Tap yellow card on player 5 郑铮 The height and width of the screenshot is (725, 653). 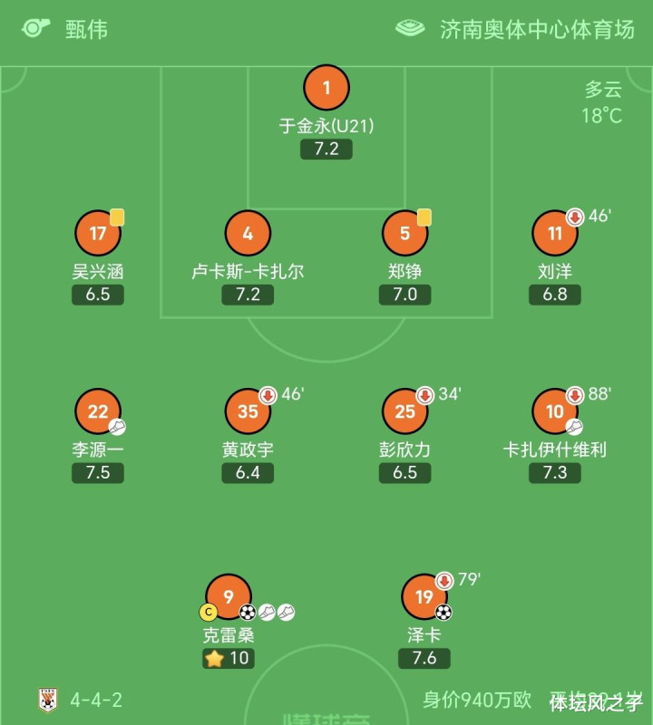pyautogui.click(x=424, y=217)
